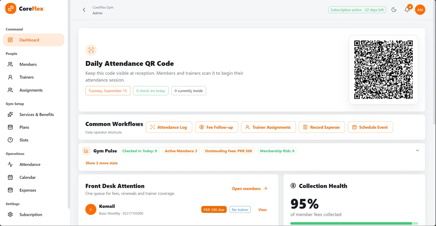The image size is (436, 226).
Task: Click the Collection Health dollar icon
Action: [x=293, y=186]
